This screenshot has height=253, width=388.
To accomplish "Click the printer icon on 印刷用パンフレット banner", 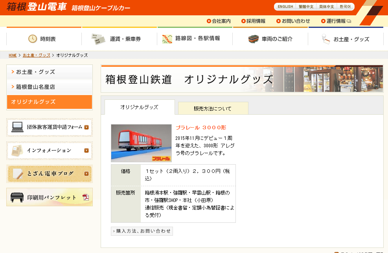I will point(17,197).
